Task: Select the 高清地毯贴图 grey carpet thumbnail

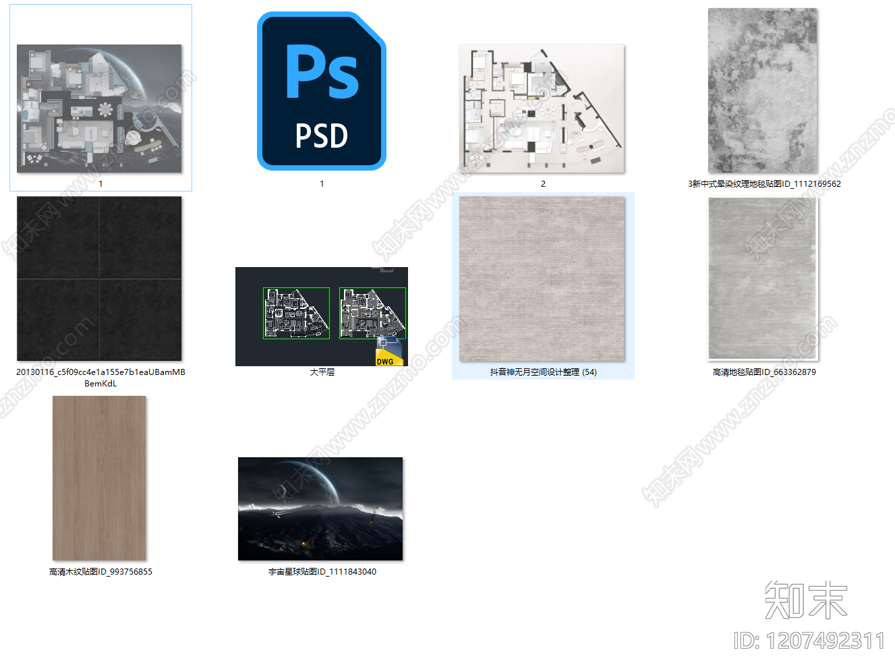Action: (x=763, y=279)
